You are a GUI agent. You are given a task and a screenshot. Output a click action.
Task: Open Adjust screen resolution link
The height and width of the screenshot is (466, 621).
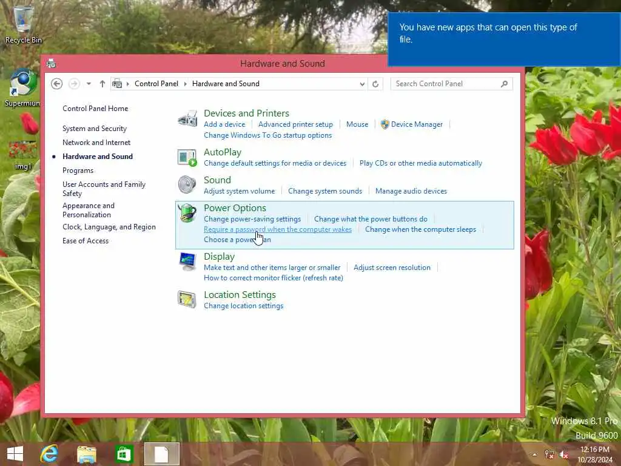pyautogui.click(x=392, y=268)
